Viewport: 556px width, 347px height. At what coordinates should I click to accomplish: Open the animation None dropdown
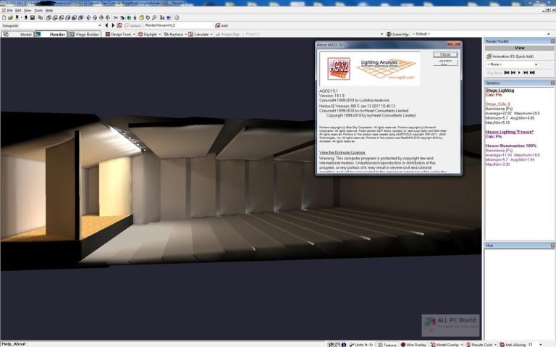pos(536,64)
